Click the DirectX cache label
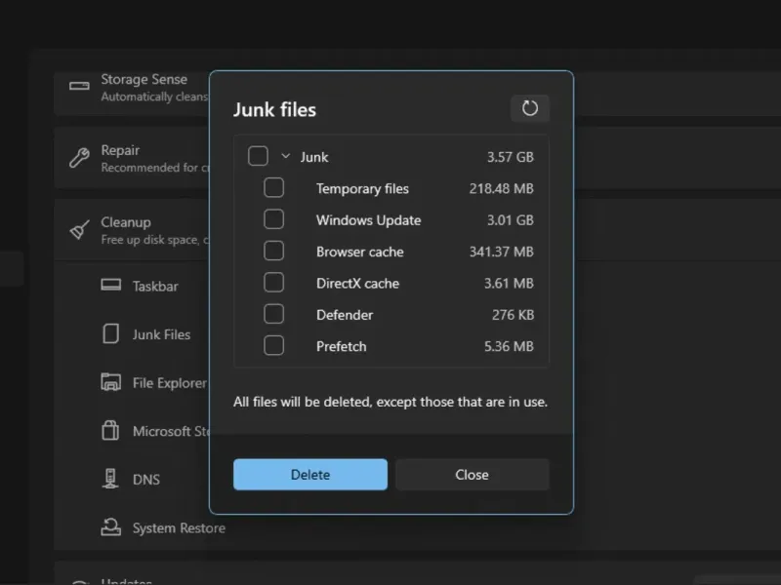The image size is (781, 585). [x=357, y=283]
